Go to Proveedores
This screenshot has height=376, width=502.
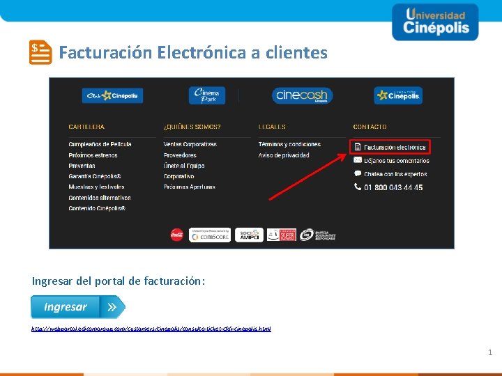tap(180, 155)
